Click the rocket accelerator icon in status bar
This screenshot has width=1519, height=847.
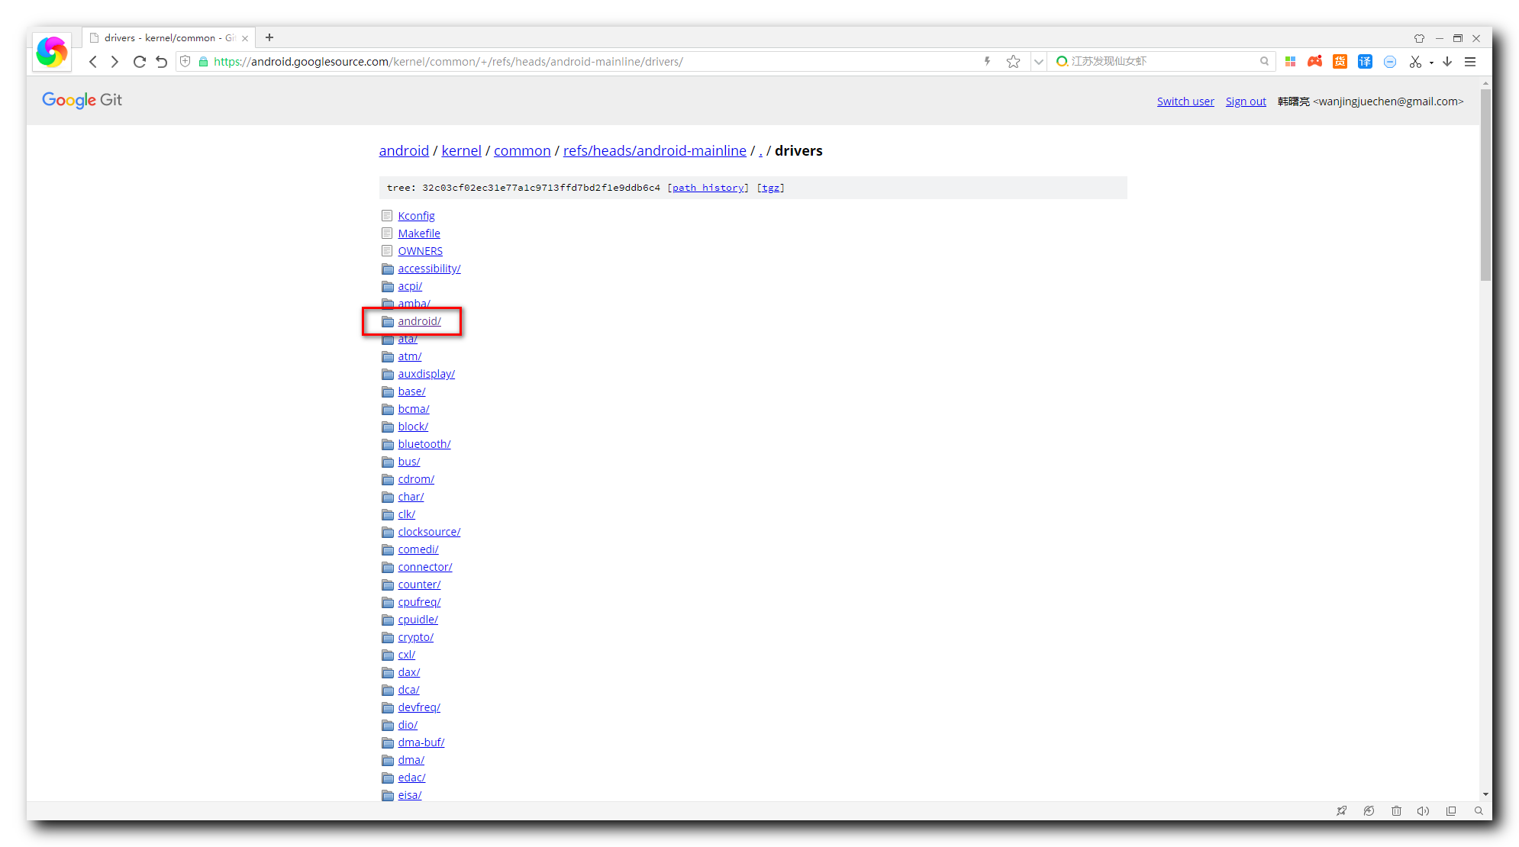pos(1341,810)
